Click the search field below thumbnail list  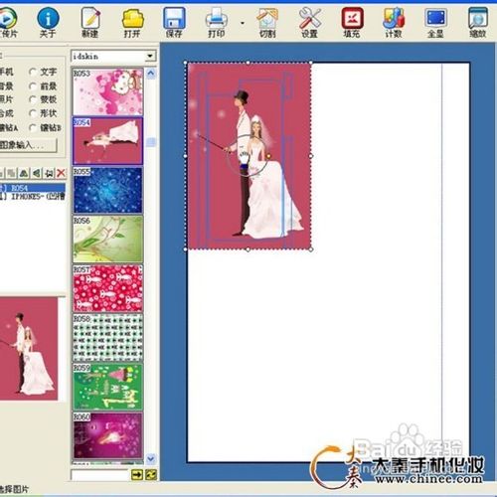[100, 475]
